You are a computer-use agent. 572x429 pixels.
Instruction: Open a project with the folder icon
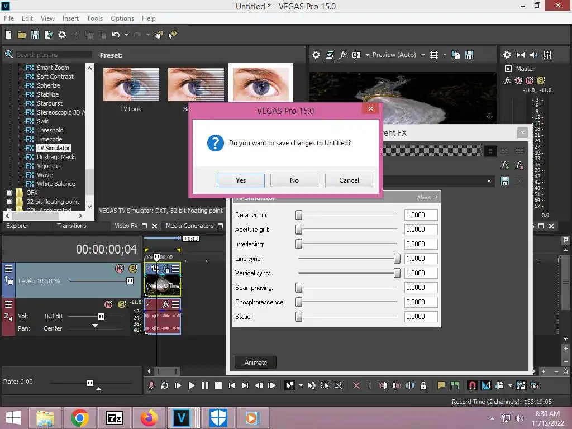point(22,35)
